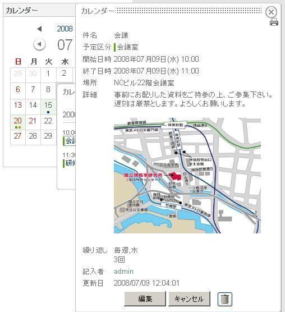
Task: Select Monday July 21 in the calendar
Action: tap(33, 122)
